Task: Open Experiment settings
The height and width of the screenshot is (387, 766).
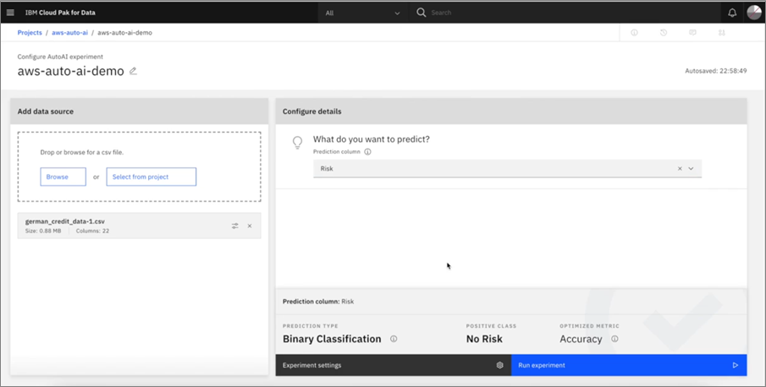Action: click(394, 365)
